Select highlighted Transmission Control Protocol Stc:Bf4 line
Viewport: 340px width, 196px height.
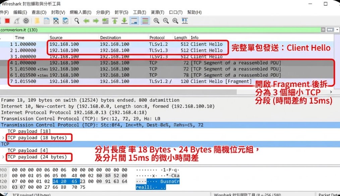coord(170,125)
